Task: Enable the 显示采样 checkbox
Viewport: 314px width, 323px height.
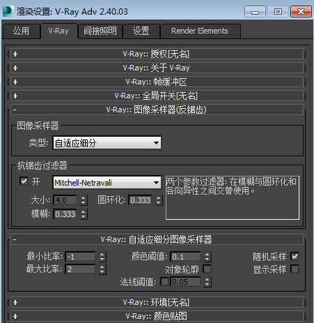Action: click(x=295, y=269)
